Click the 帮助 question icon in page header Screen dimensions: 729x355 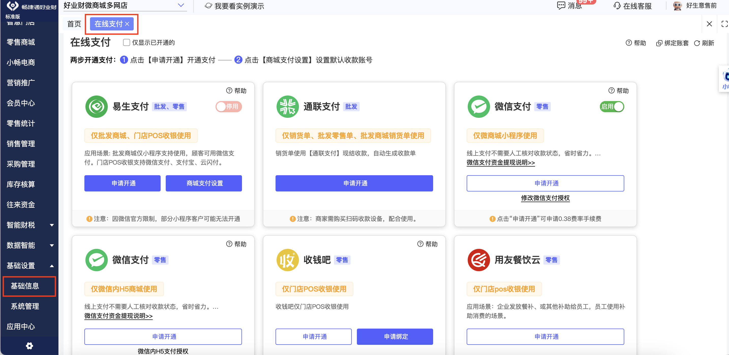click(x=629, y=43)
